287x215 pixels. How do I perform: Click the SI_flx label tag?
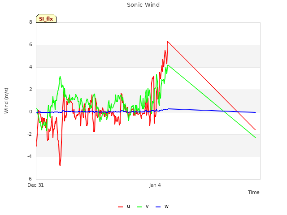46,18
